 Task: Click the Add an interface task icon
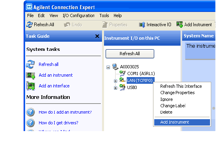point(31,86)
